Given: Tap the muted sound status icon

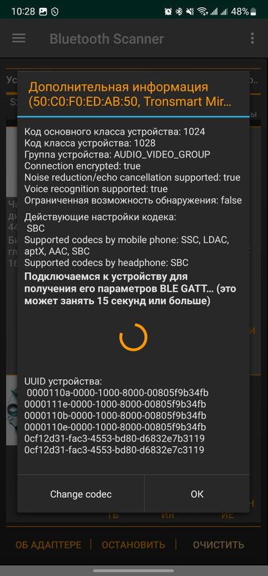Looking at the screenshot, I should tap(190, 12).
